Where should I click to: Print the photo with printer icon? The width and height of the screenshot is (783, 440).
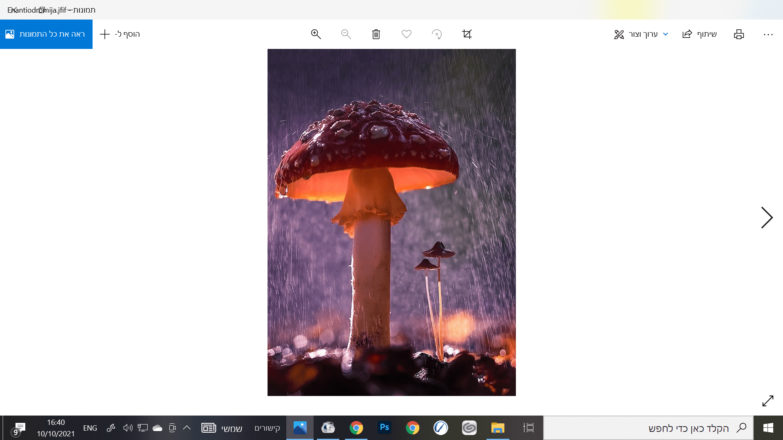[739, 34]
